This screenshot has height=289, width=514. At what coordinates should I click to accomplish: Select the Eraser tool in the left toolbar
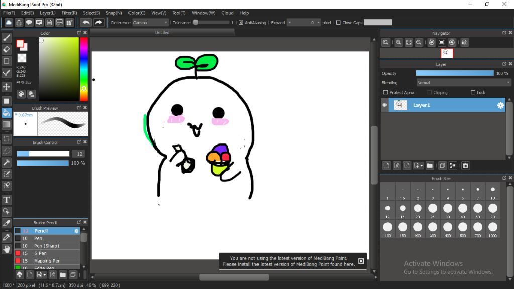pos(7,49)
